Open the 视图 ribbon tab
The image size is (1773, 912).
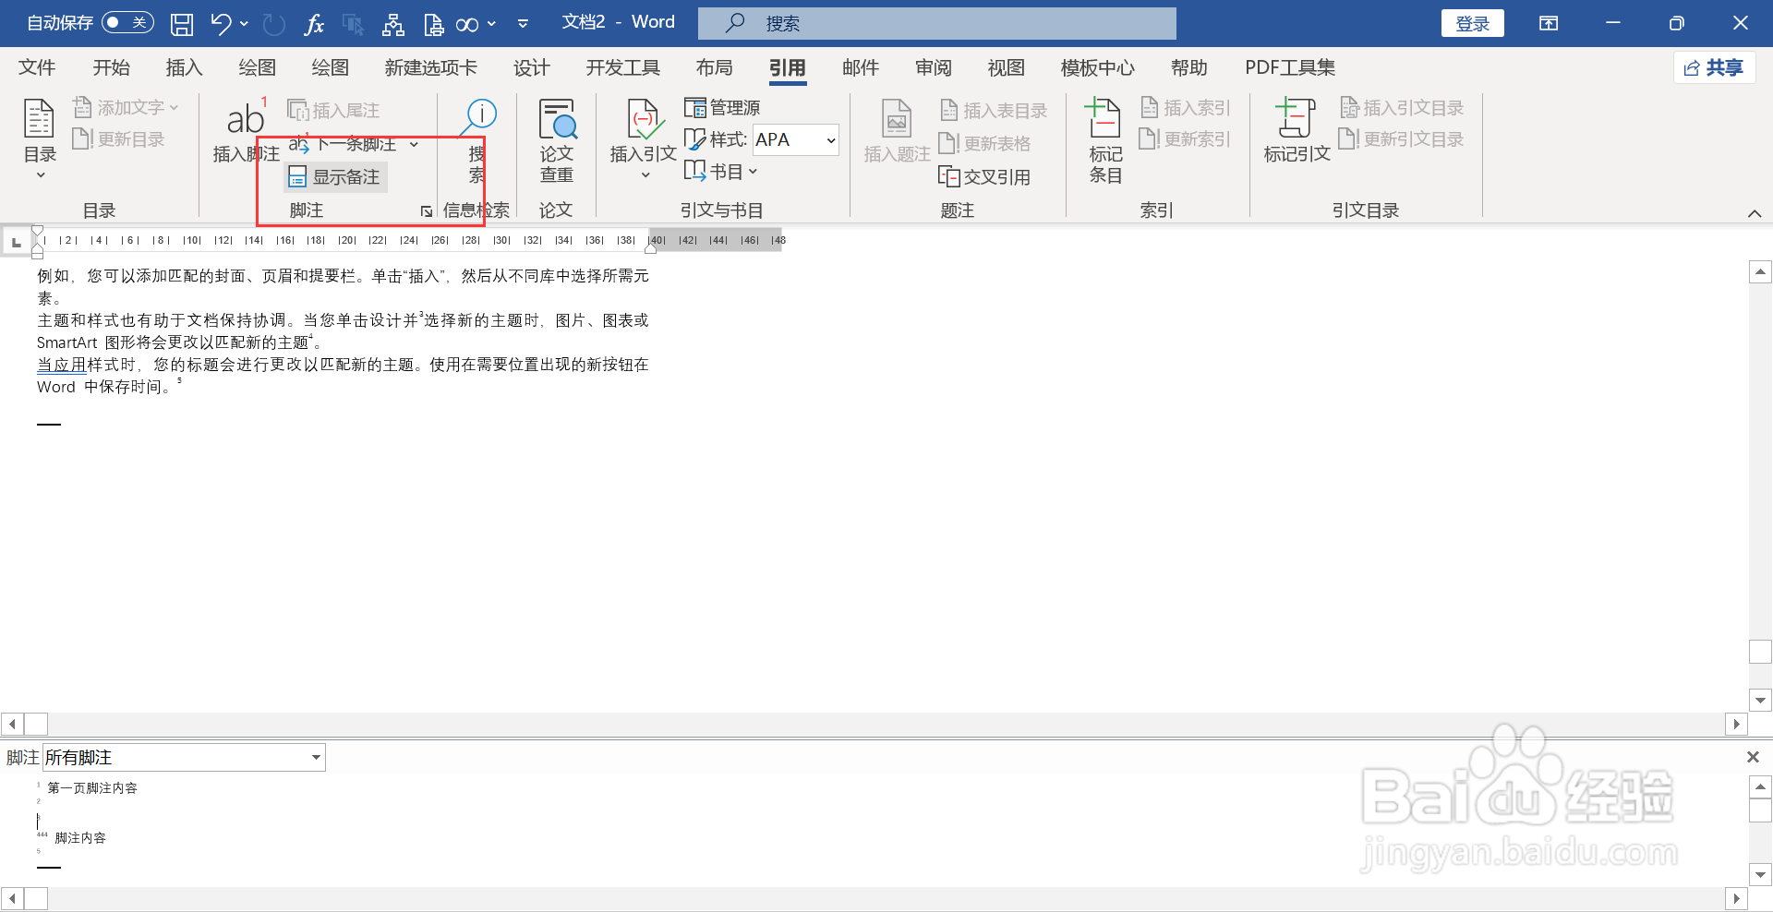pos(1006,67)
